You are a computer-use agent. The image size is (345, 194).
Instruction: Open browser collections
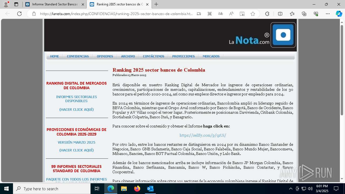[304, 14]
